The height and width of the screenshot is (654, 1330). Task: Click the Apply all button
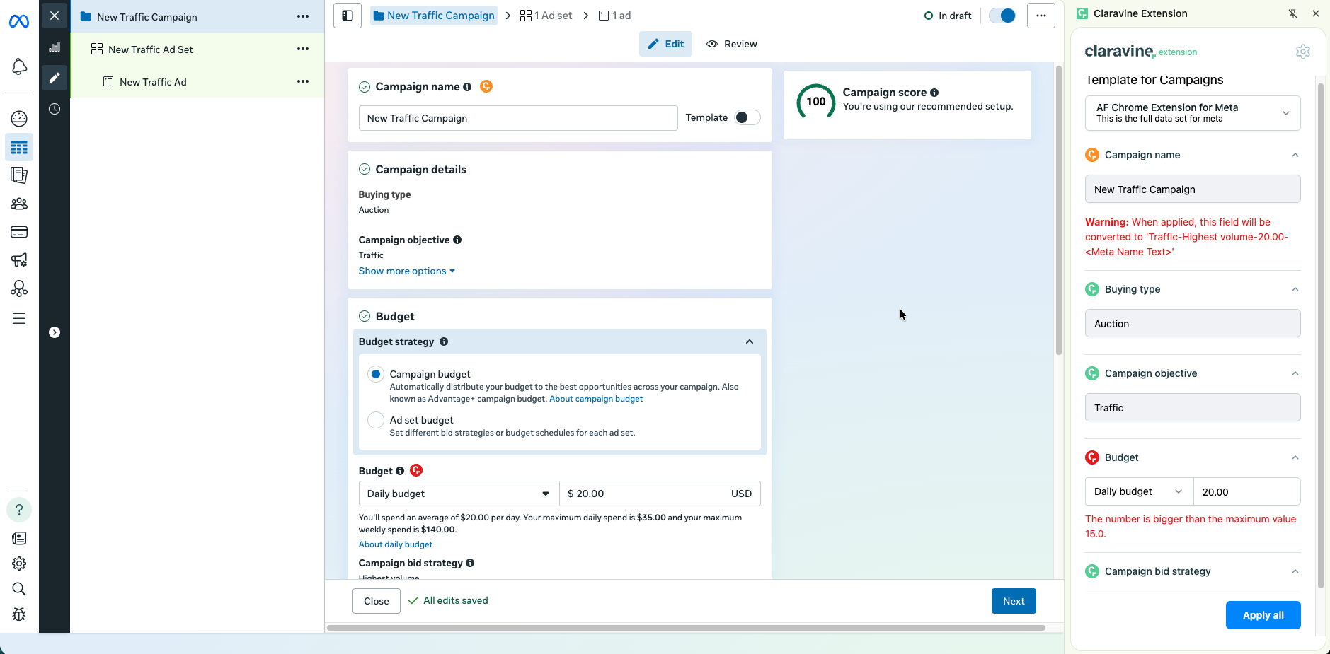[1263, 615]
